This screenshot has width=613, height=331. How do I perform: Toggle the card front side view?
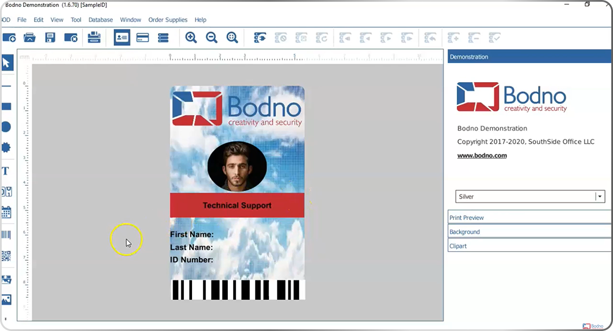point(122,38)
